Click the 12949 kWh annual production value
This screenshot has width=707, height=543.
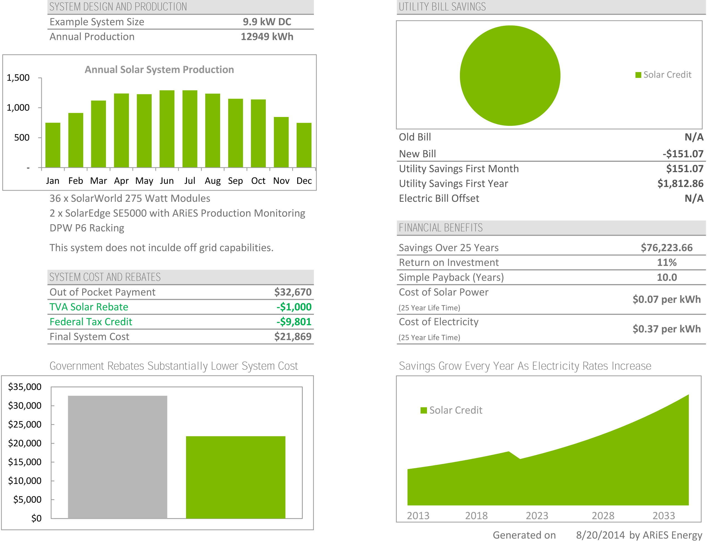[267, 37]
